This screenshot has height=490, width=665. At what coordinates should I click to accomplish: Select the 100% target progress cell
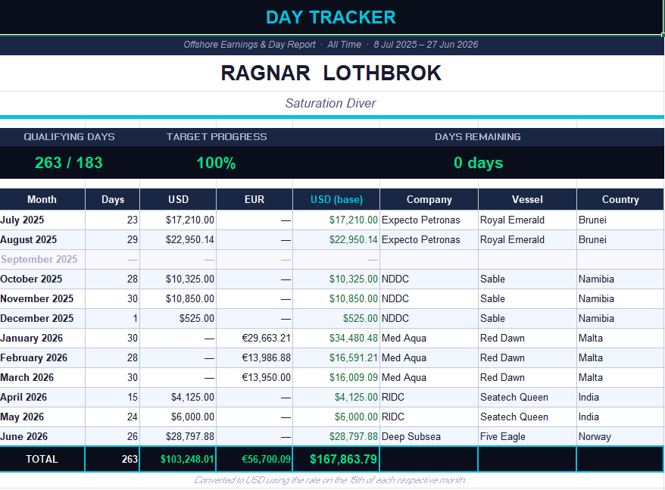pos(217,163)
